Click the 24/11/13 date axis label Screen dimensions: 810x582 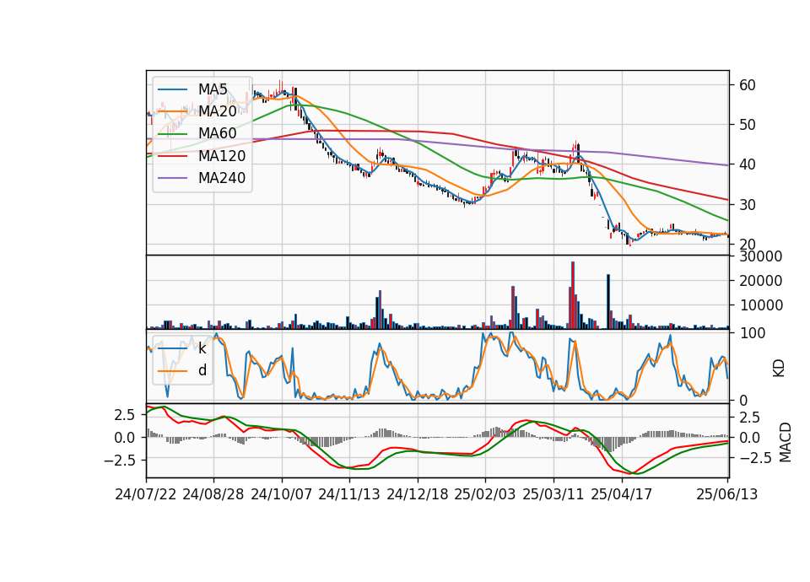pyautogui.click(x=349, y=494)
